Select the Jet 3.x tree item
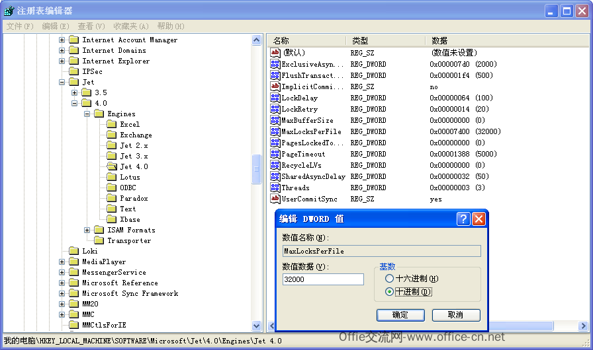Viewport: 593px width, 350px height. pos(134,156)
